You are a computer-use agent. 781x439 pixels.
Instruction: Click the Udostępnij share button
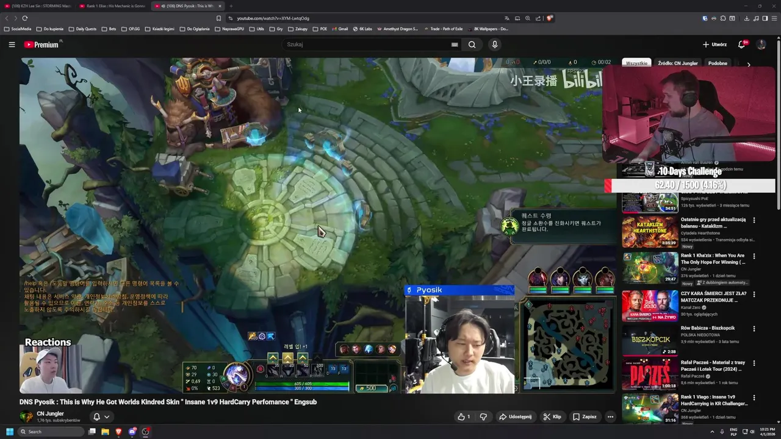pyautogui.click(x=516, y=417)
